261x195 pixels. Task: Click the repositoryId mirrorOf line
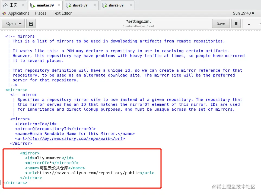[x=55, y=129]
